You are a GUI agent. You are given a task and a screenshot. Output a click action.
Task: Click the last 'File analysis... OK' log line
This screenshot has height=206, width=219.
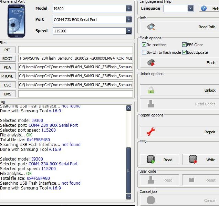pos(16,174)
